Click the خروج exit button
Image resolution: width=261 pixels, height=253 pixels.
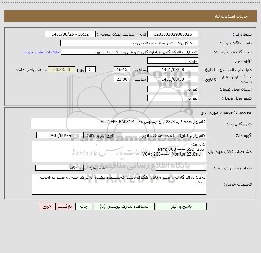click(47, 206)
